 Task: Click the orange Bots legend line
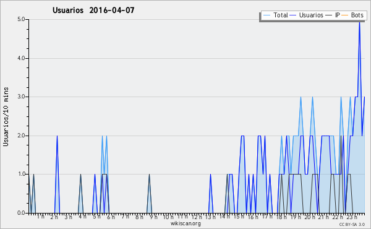pyautogui.click(x=345, y=15)
